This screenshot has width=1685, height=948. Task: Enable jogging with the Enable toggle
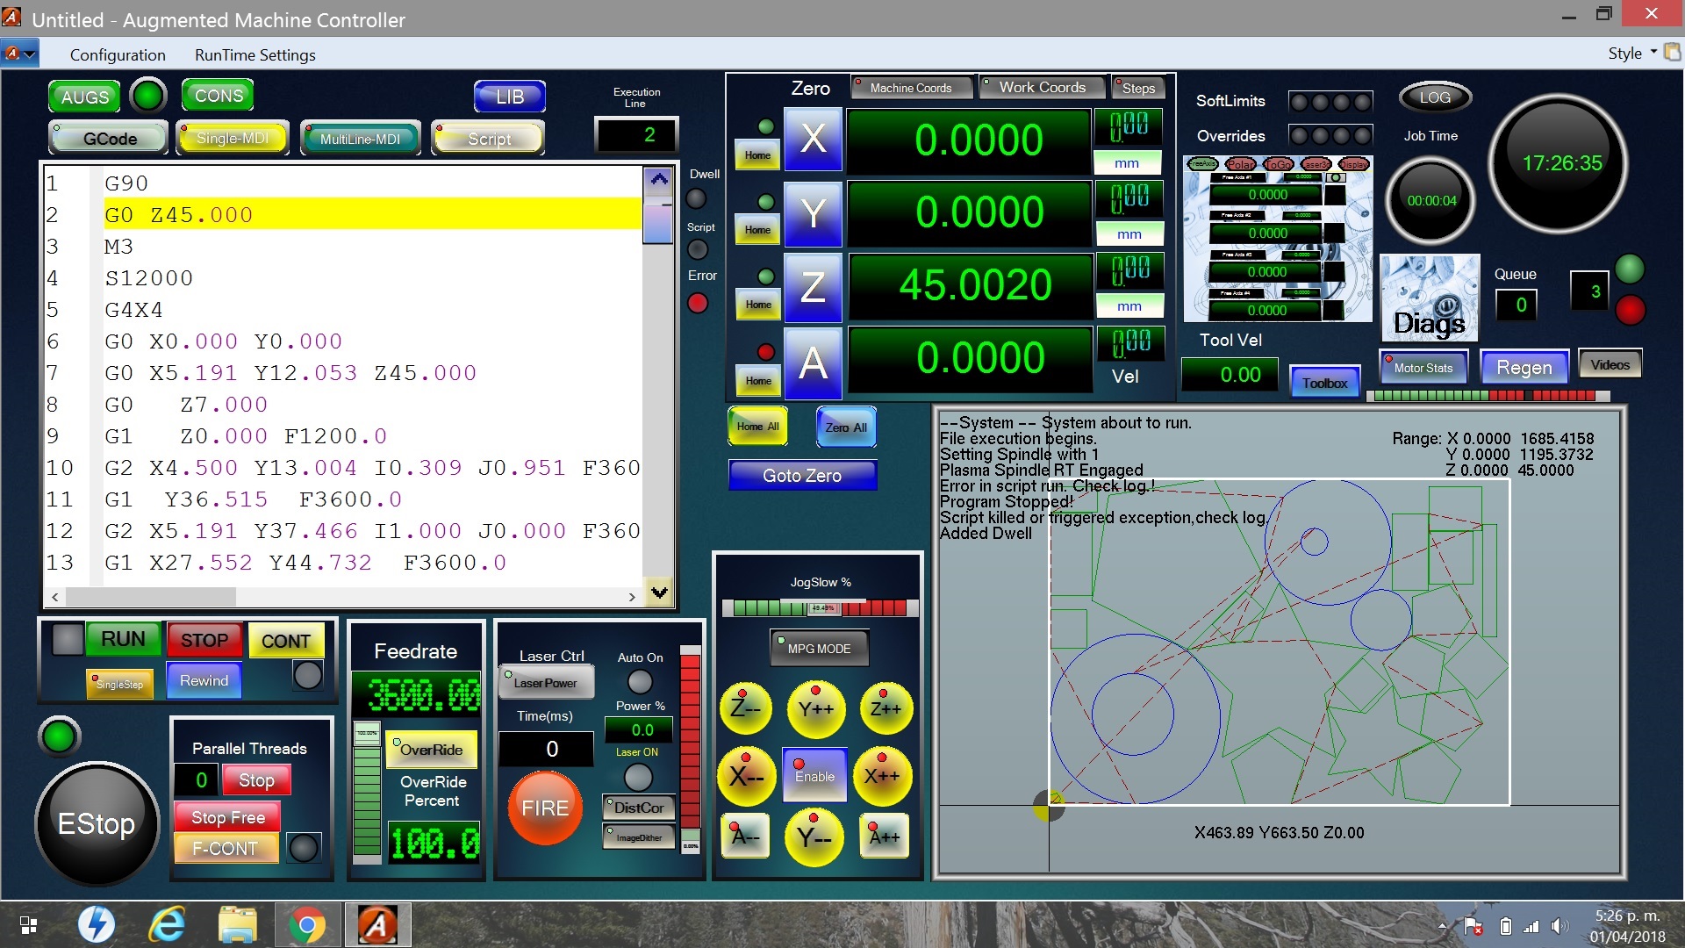point(814,775)
